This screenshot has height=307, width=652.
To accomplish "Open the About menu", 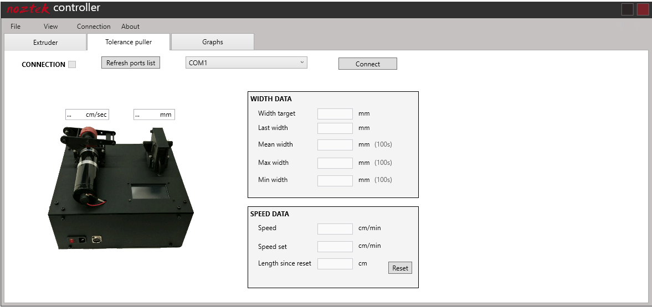I will click(x=130, y=27).
